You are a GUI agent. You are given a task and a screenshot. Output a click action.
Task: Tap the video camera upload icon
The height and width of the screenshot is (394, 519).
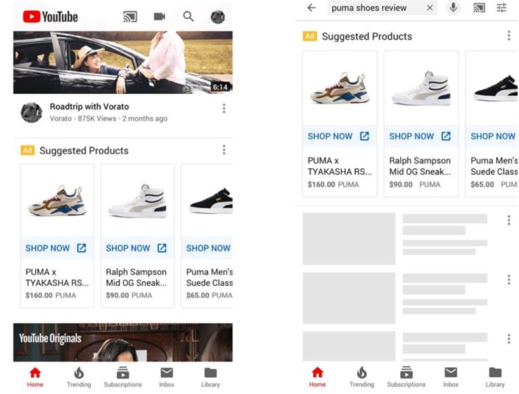point(159,16)
